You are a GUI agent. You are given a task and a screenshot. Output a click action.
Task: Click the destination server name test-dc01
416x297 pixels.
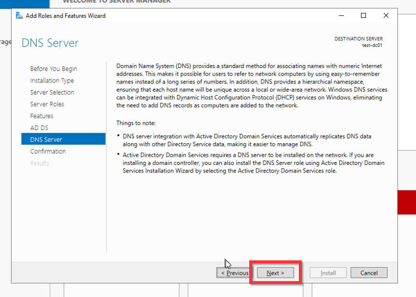372,45
